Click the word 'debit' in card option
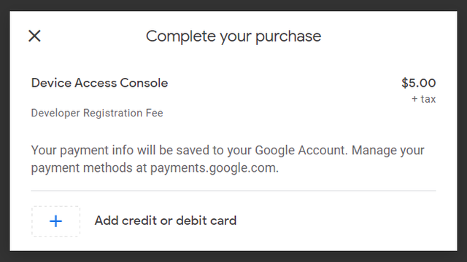The width and height of the screenshot is (467, 262). pos(191,221)
